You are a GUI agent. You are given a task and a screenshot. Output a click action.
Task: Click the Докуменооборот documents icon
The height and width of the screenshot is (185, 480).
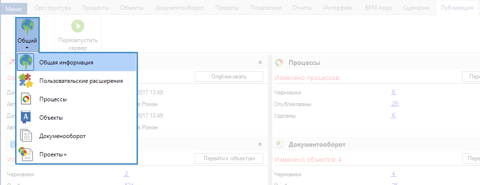pyautogui.click(x=26, y=136)
